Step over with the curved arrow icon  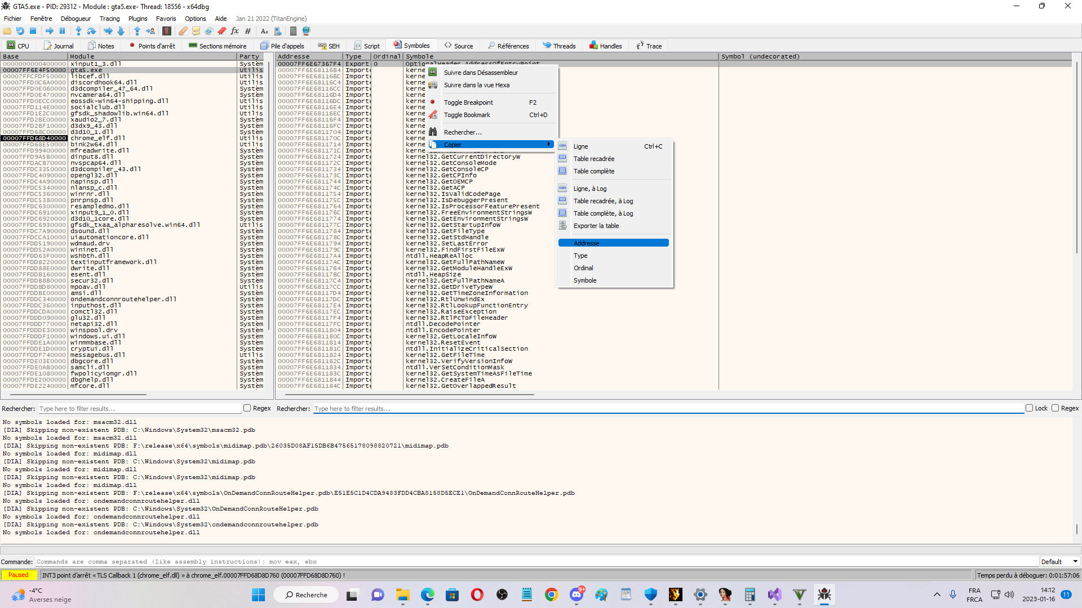[x=92, y=31]
